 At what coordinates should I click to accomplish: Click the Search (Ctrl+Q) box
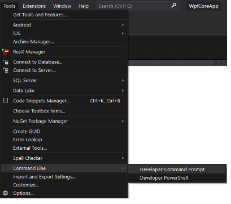pos(137,6)
